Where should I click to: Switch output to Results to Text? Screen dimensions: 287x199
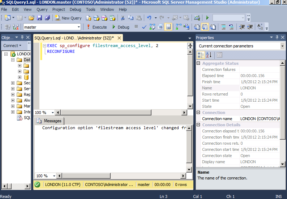tap(197, 27)
